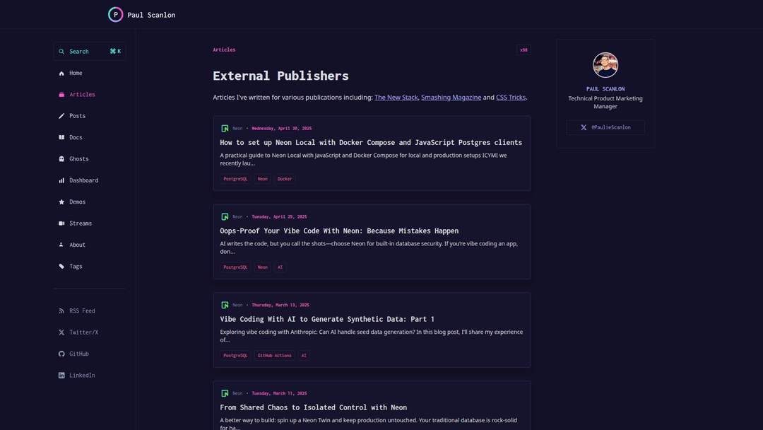The height and width of the screenshot is (430, 763).
Task: Click the RSS Feed icon
Action: tap(61, 311)
